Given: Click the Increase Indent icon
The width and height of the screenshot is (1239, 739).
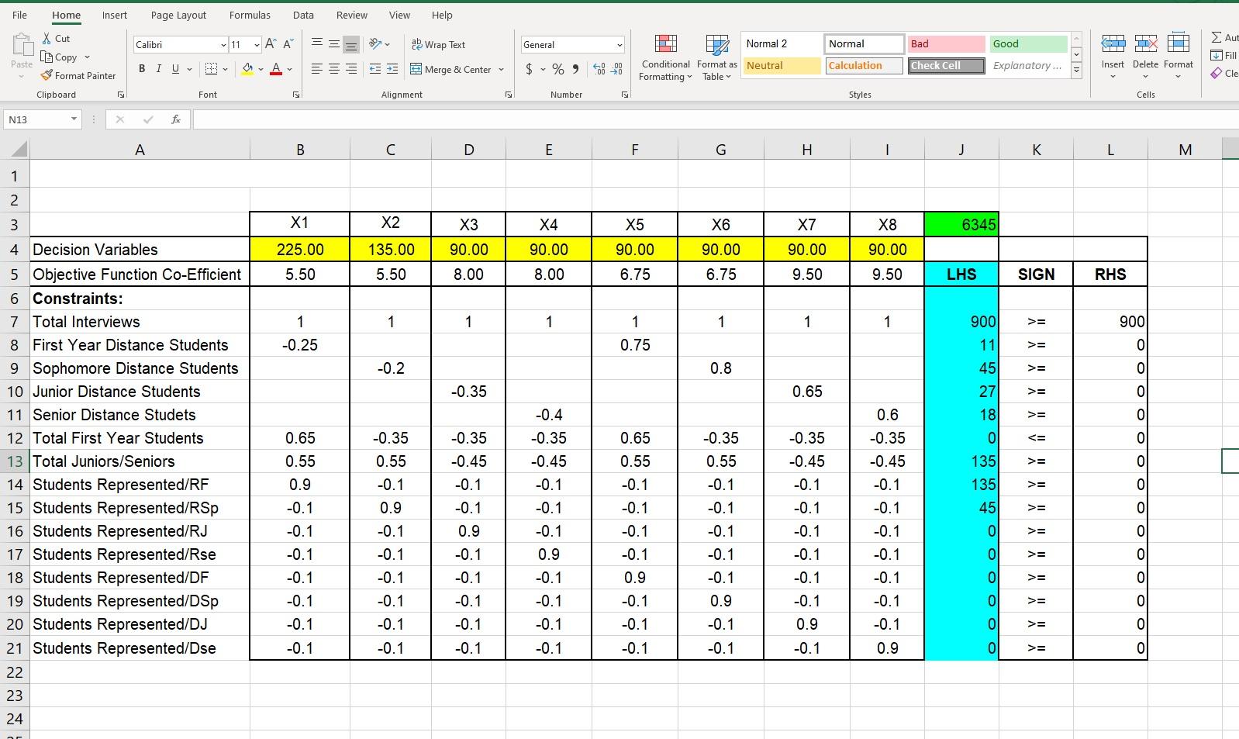Looking at the screenshot, I should (x=392, y=69).
